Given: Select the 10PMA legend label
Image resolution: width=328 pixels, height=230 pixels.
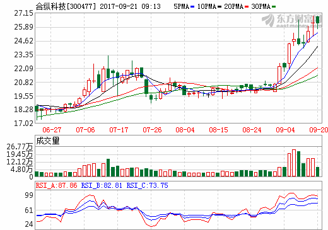Looking at the screenshot, I should (x=207, y=6).
